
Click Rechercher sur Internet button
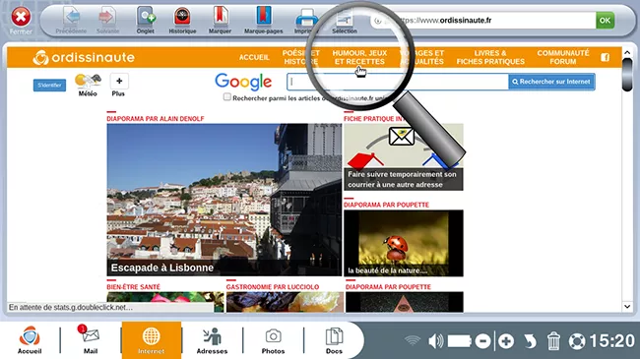click(x=551, y=82)
